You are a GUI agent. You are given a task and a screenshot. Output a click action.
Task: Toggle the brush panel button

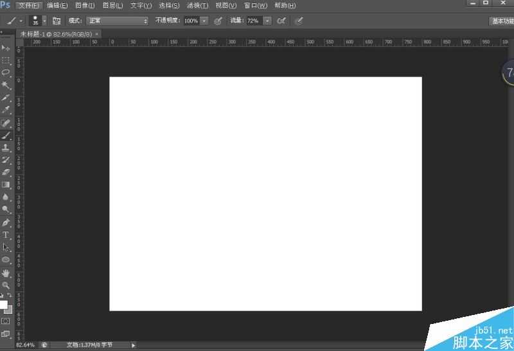(x=57, y=21)
